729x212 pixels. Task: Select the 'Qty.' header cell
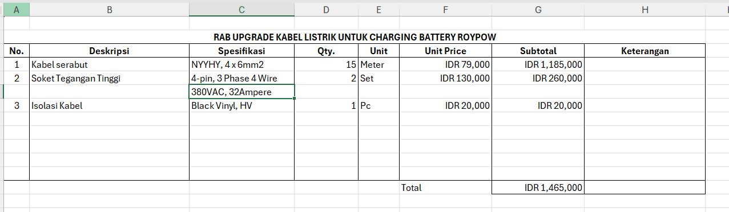click(x=326, y=51)
